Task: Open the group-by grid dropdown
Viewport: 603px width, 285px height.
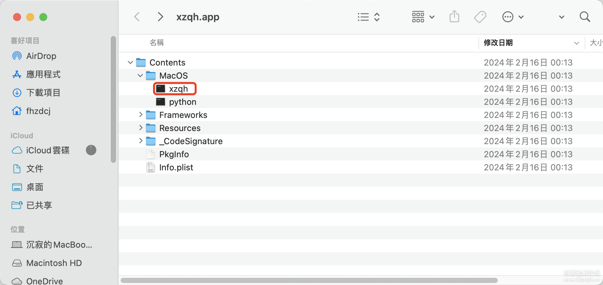Action: [x=423, y=17]
